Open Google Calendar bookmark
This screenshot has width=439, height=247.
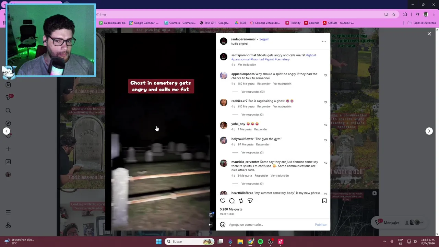pos(144,23)
